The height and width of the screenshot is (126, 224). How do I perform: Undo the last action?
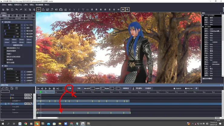[x=17, y=10]
